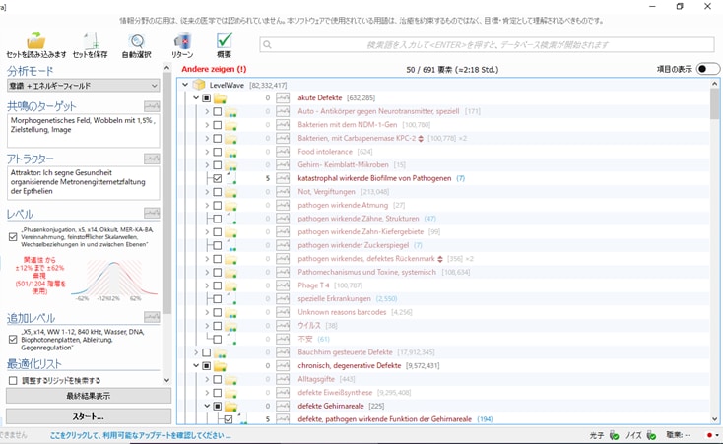Expand defekte Eiweißsynthese node
723x444 pixels.
(207, 393)
